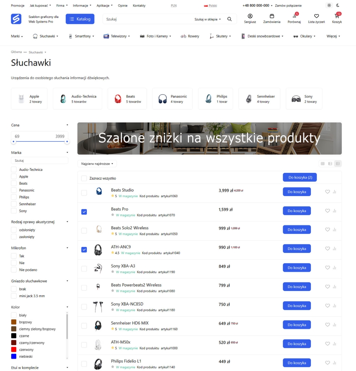This screenshot has width=356, height=371.
Task: Click 'Do koszyka (2)' bulk button
Action: (x=300, y=177)
